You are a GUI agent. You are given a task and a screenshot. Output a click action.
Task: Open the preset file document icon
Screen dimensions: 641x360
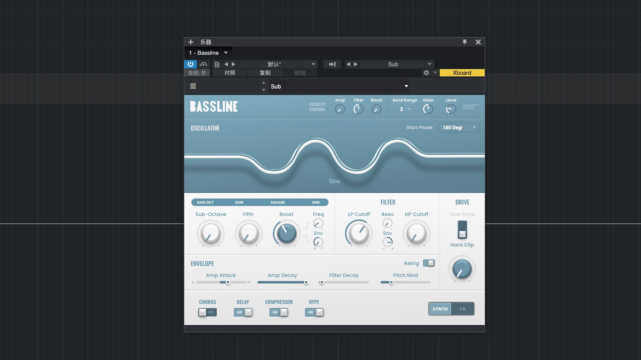coord(217,64)
